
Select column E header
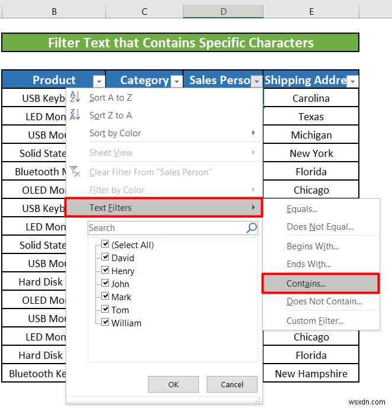pos(311,11)
